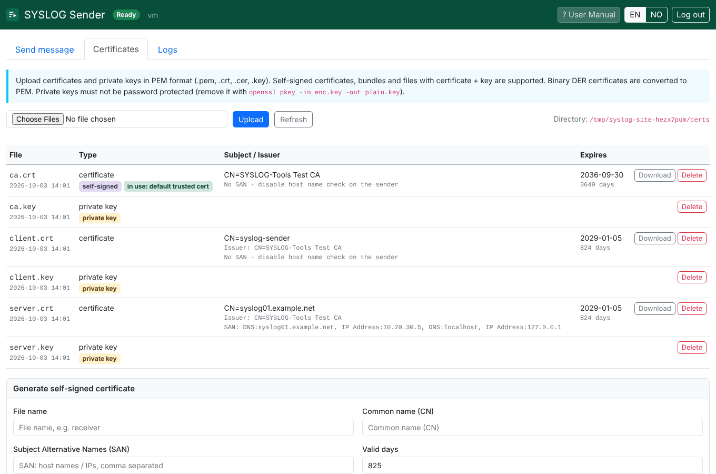Open the Send message tab
The image size is (716, 474).
(45, 50)
